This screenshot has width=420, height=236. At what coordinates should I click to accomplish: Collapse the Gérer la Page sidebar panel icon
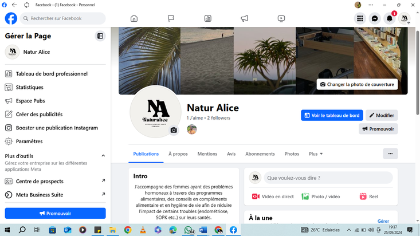(x=100, y=36)
